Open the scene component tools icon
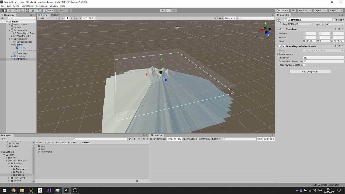 point(215,18)
